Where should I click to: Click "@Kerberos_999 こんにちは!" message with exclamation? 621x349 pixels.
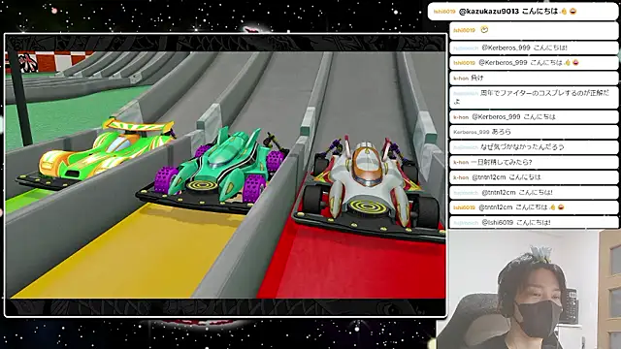(x=534, y=48)
